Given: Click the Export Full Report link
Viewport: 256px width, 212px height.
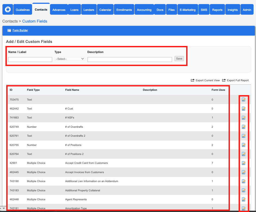Looking at the screenshot, I should (x=238, y=80).
